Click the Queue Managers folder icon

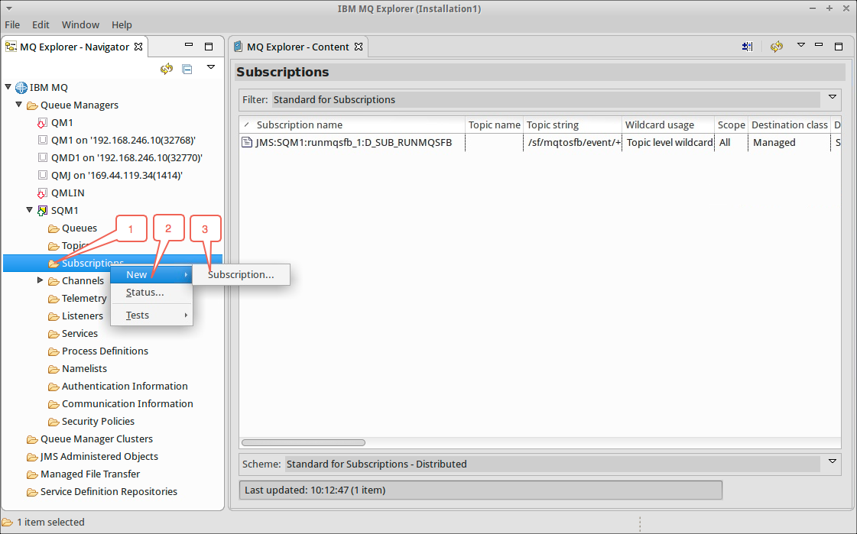(x=32, y=105)
